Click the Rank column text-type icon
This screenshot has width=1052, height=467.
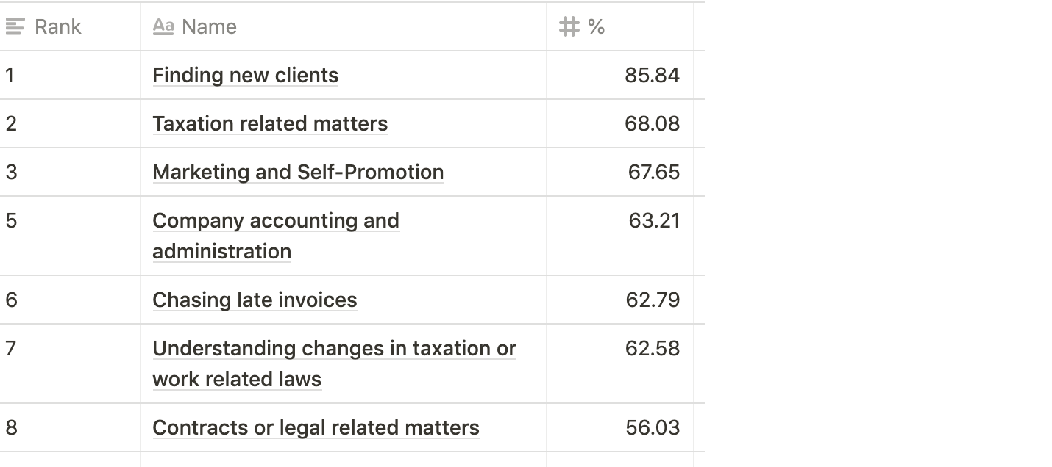pos(15,26)
